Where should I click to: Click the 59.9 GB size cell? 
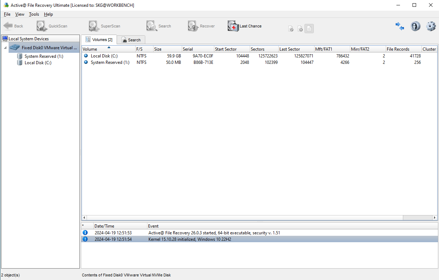(x=174, y=56)
